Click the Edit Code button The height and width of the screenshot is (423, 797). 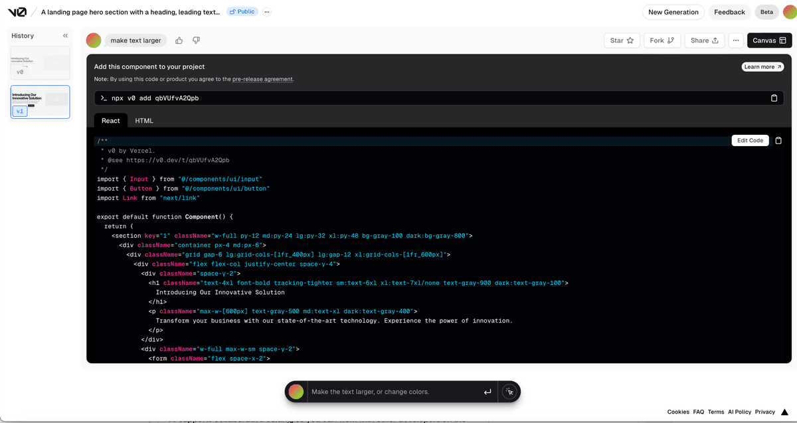pyautogui.click(x=750, y=141)
